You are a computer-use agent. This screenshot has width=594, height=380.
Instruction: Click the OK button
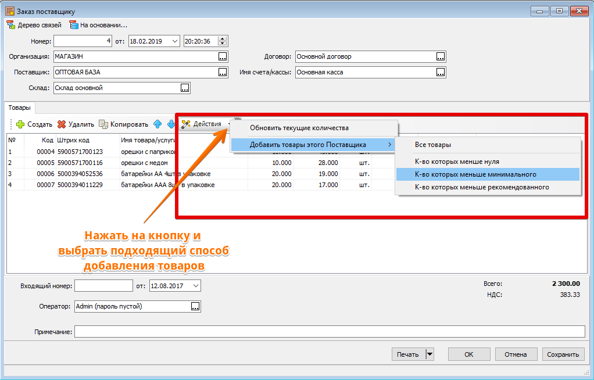click(469, 354)
